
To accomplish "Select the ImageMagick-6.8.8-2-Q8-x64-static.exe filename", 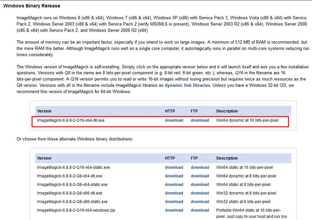I will [72, 184].
